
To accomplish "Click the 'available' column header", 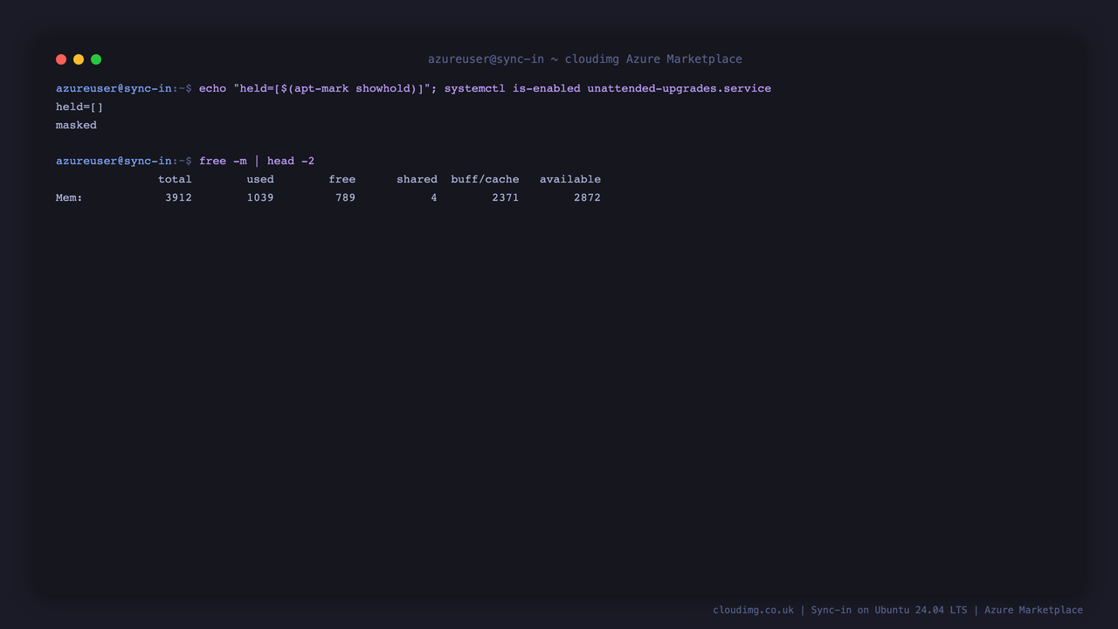I will (570, 179).
